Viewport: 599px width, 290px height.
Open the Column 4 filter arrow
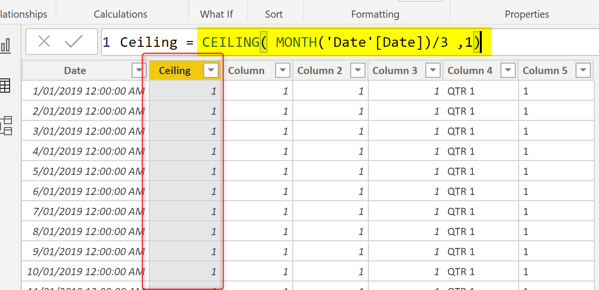click(x=508, y=71)
